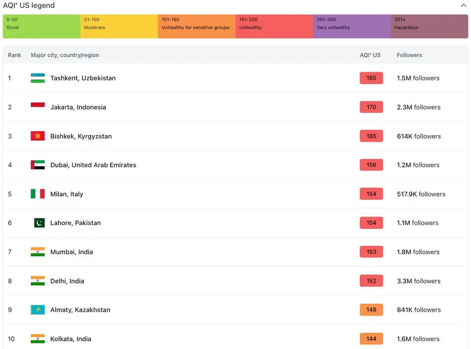Select the yellow 51-100 Moderate legend swatch
Screen dimensions: 471x349
[x=119, y=27]
